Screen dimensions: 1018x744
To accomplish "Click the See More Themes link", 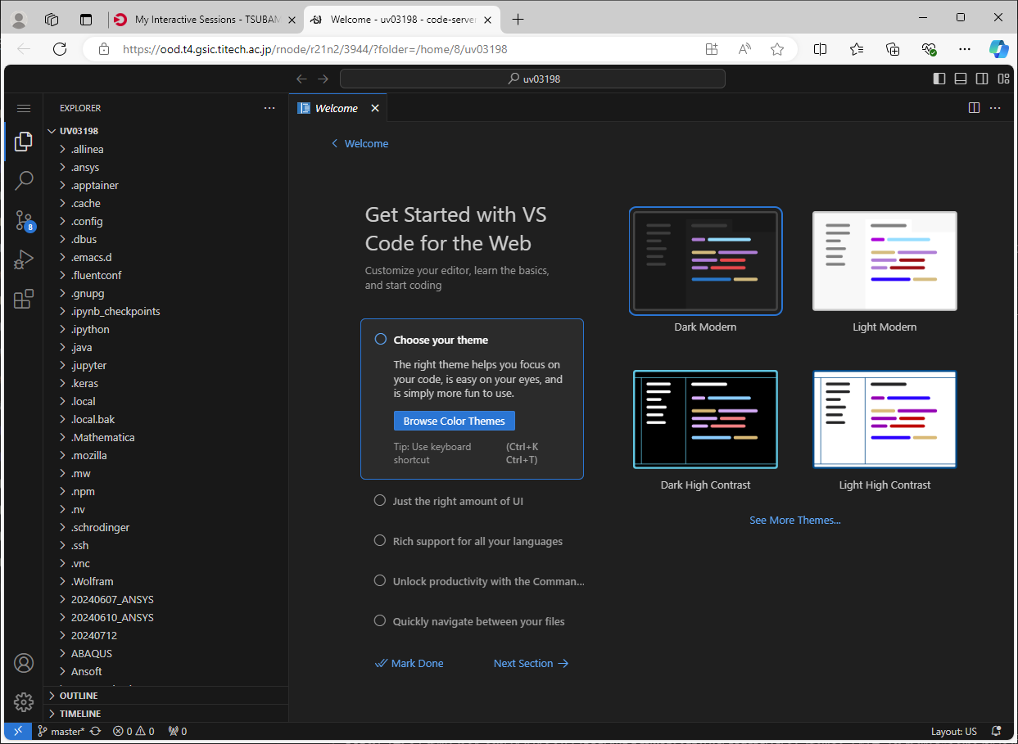I will click(x=794, y=520).
